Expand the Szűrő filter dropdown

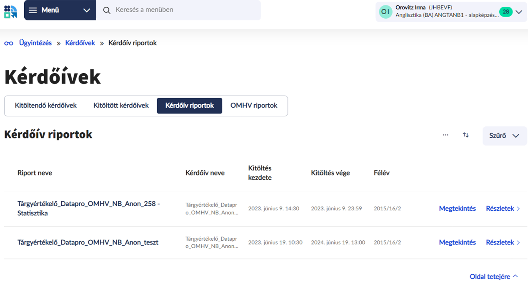[x=505, y=136]
